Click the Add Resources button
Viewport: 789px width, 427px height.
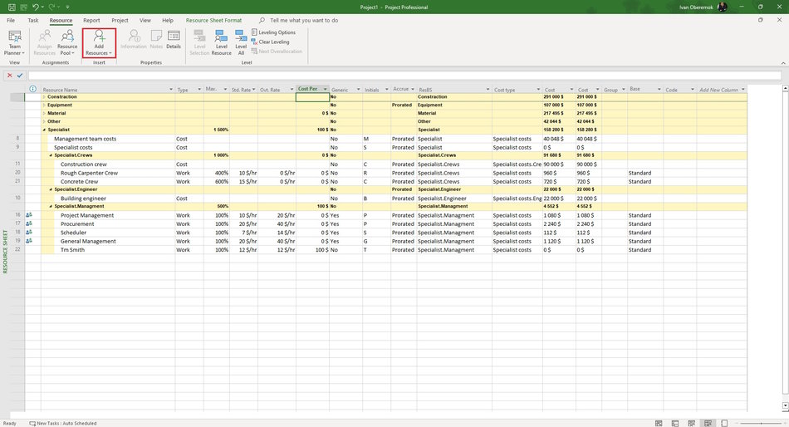[99, 42]
